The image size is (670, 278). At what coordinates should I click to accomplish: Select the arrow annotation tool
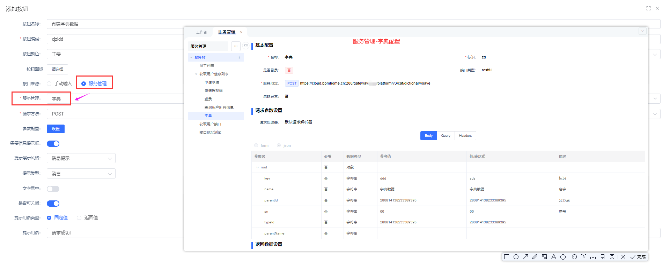pyautogui.click(x=525, y=257)
